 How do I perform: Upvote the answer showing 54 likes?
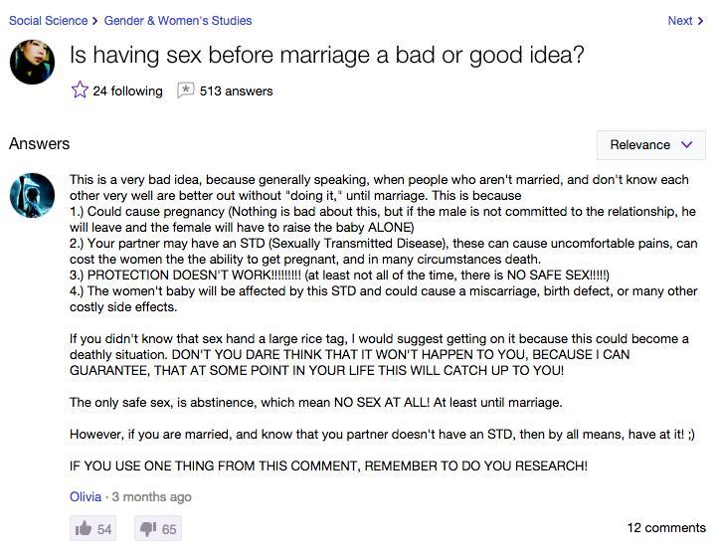[92, 528]
